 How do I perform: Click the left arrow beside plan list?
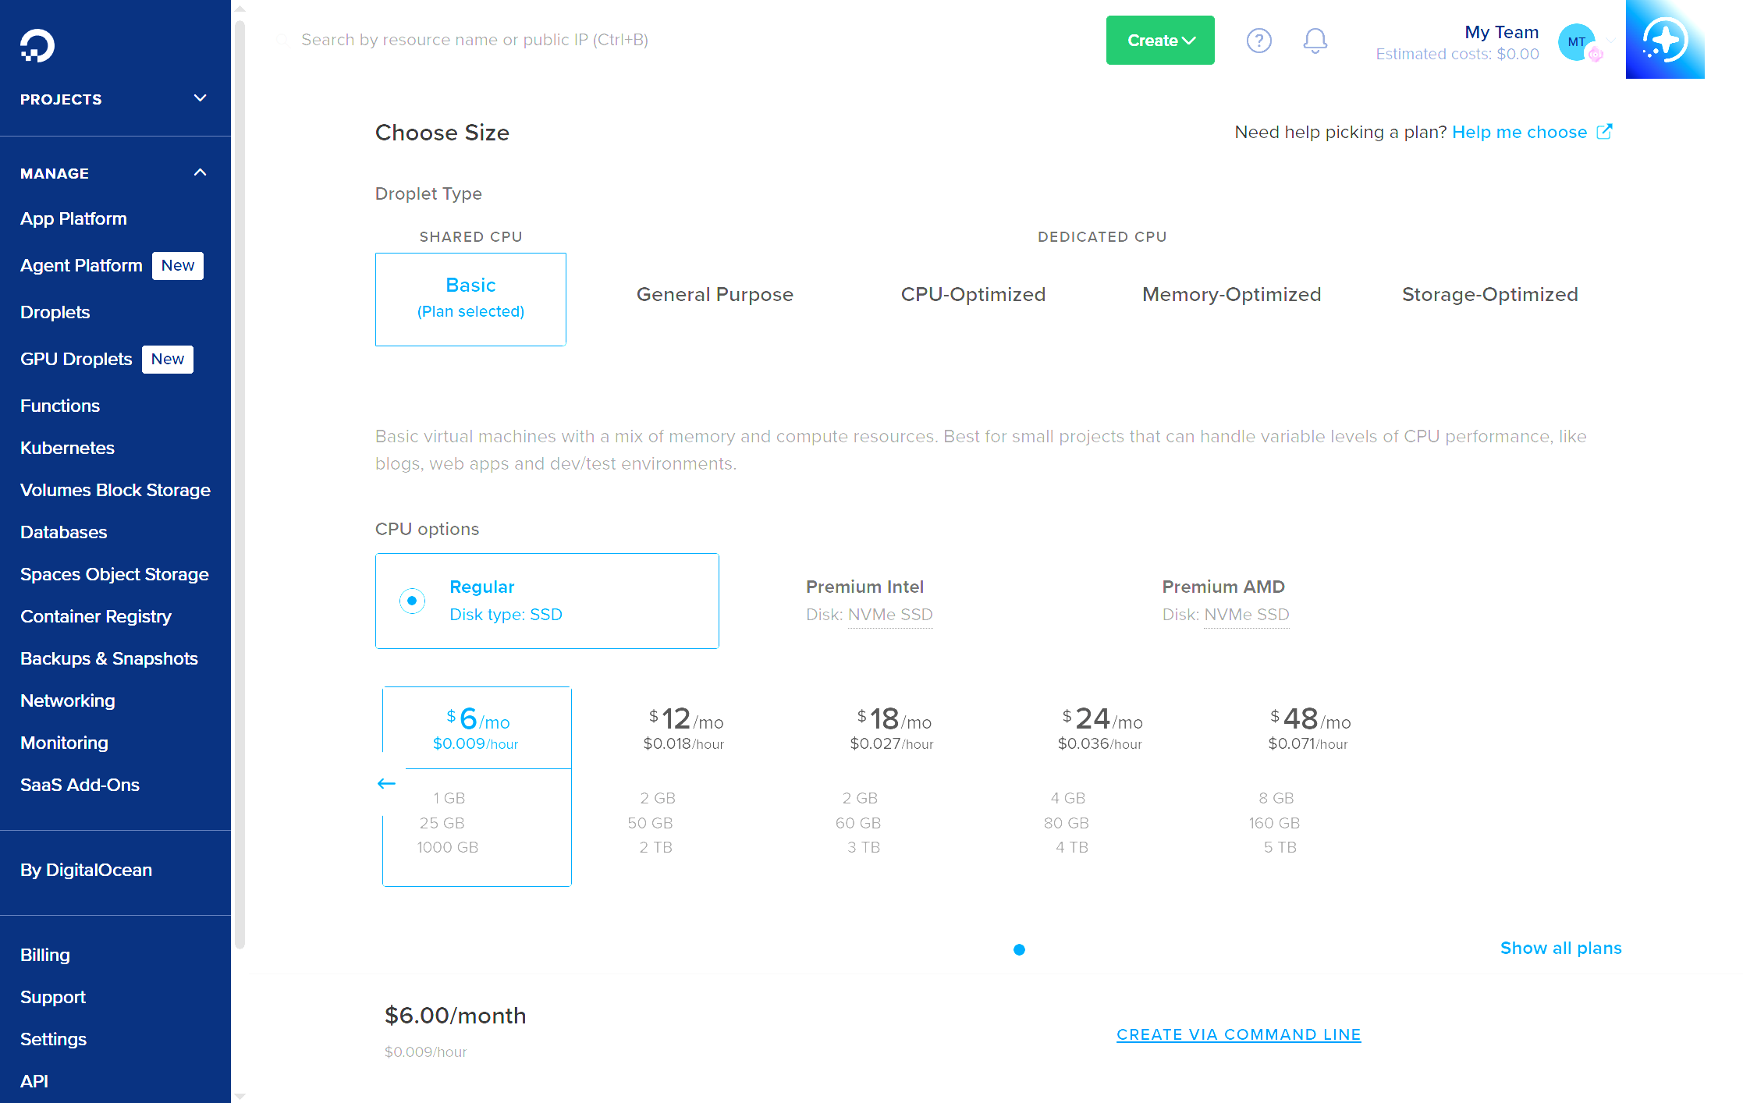click(x=386, y=783)
